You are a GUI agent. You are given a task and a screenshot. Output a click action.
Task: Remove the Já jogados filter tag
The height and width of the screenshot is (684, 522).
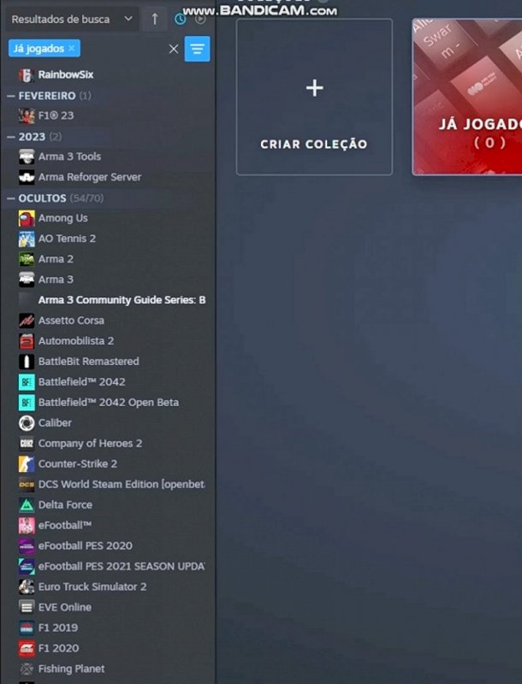(72, 48)
